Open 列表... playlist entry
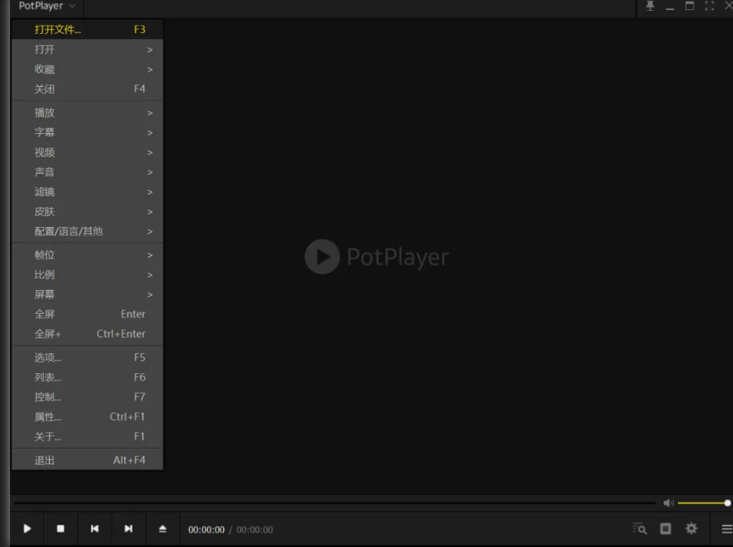Image resolution: width=733 pixels, height=547 pixels. [x=88, y=377]
